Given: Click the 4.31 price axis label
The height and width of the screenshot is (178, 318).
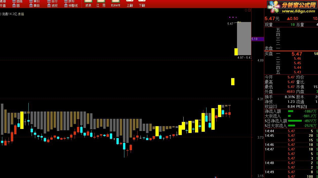Looking at the screenshot, I should coord(260,99).
